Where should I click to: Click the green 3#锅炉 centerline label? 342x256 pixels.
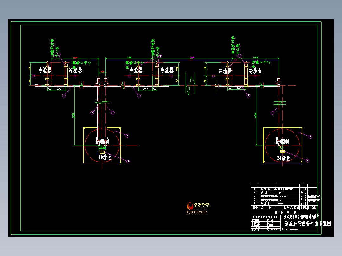235,45
